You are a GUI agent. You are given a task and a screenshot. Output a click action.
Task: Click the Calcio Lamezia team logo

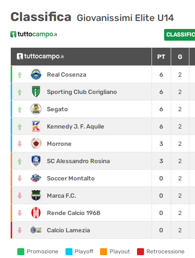pos(36,230)
